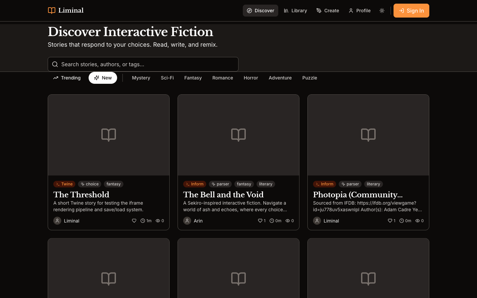Click the Twine format tag badge
Viewport: 477px width, 298px height.
click(64, 184)
